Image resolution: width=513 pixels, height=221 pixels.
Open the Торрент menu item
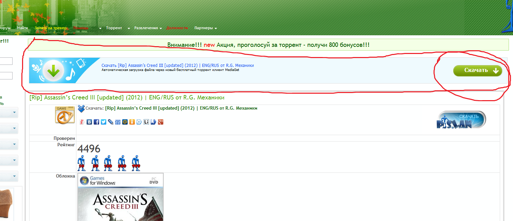click(114, 28)
